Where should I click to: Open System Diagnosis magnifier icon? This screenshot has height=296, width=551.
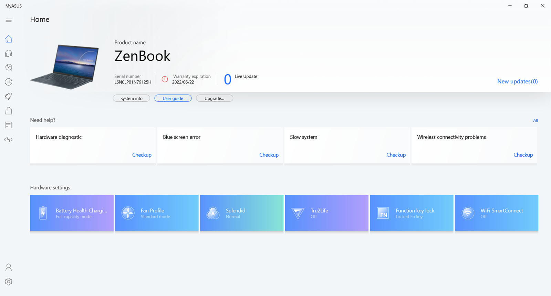coord(9,68)
